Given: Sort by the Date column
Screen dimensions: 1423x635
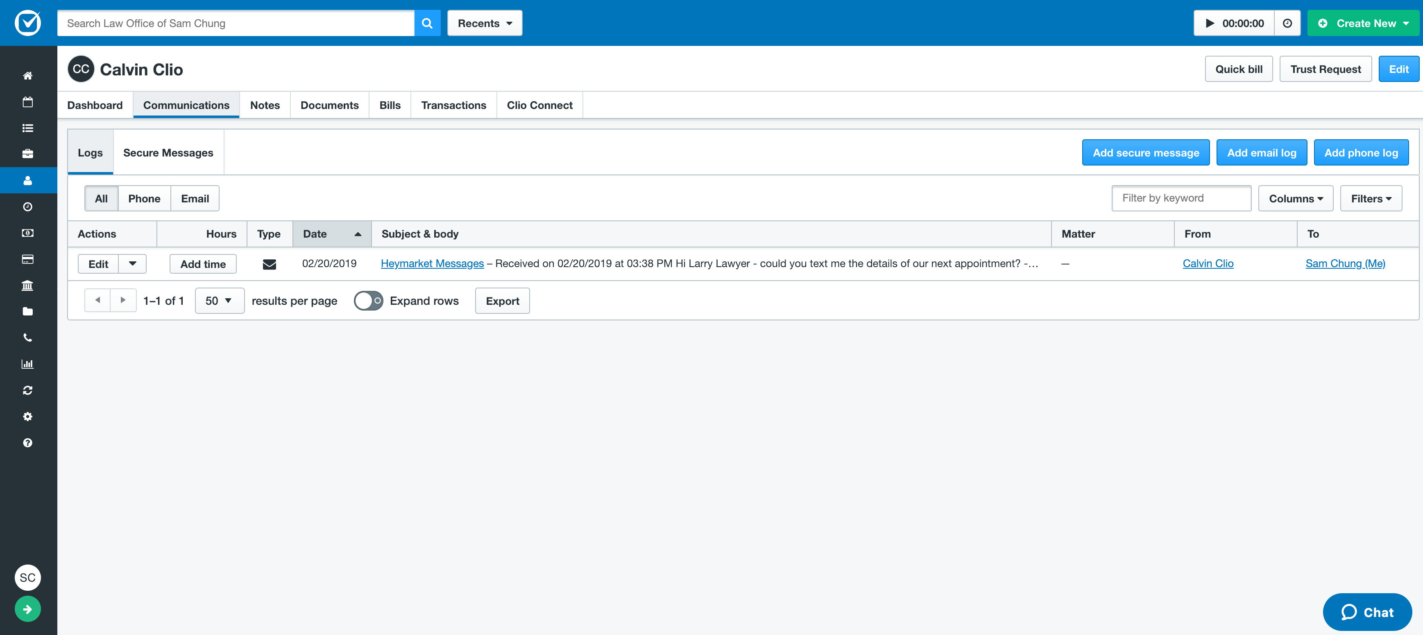Looking at the screenshot, I should coord(331,234).
